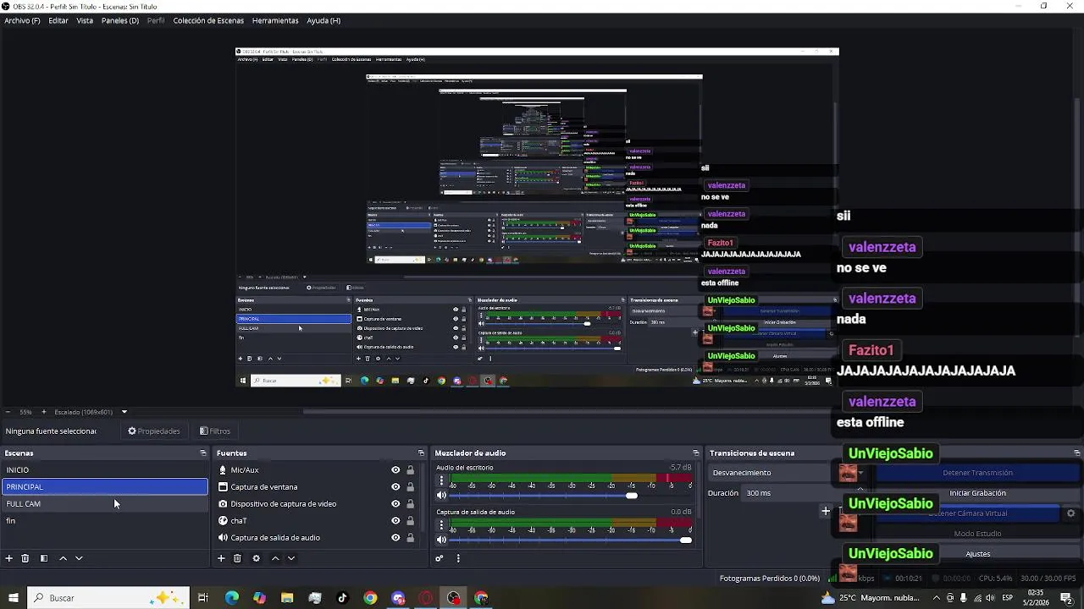This screenshot has width=1084, height=609.
Task: Zoom in the preview with the plus icon
Action: (44, 412)
